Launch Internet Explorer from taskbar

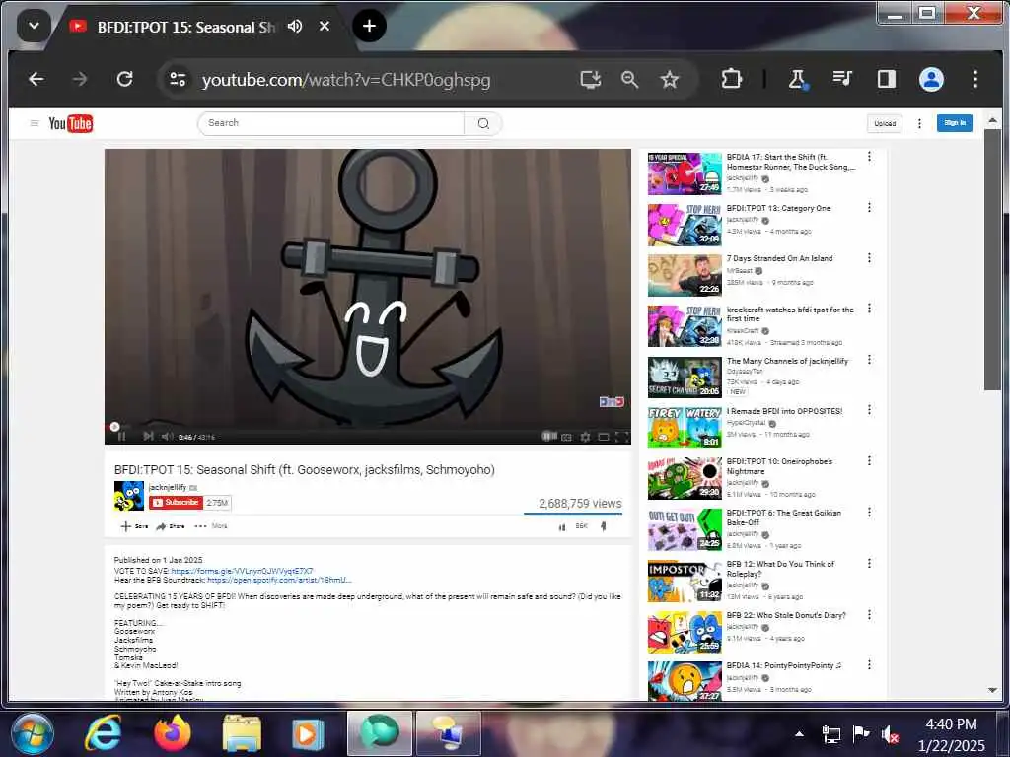pyautogui.click(x=103, y=733)
